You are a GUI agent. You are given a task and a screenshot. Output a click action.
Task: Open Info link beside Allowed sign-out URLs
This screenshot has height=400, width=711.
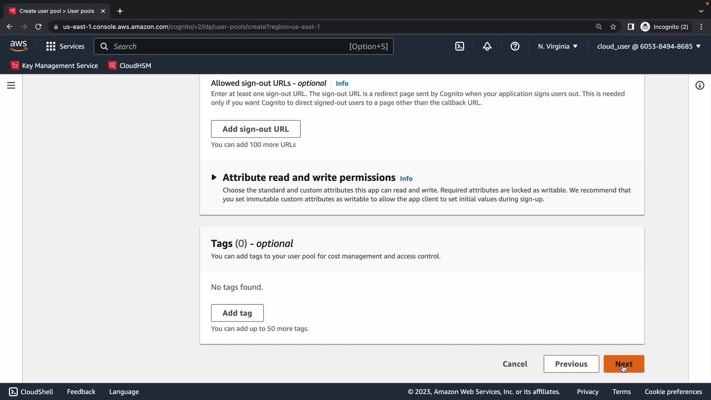pyautogui.click(x=342, y=83)
